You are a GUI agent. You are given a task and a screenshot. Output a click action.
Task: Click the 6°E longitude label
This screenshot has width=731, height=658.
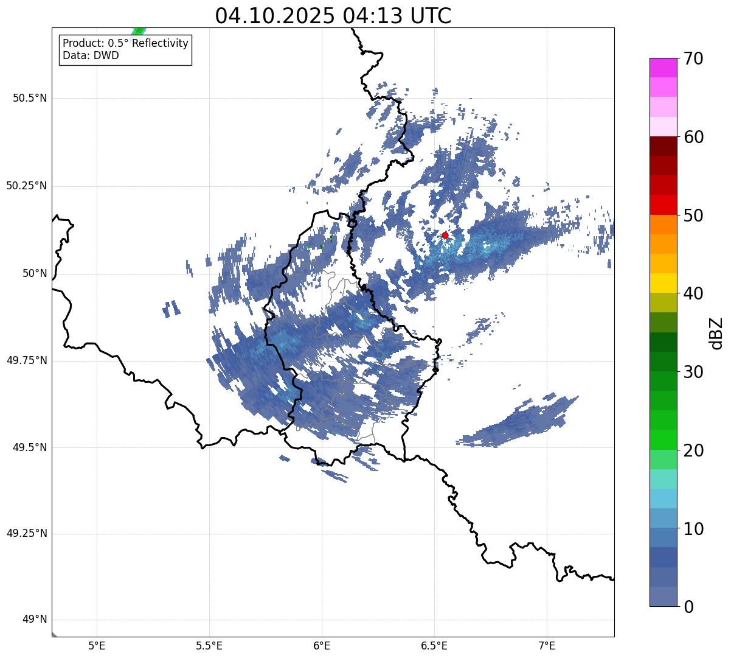(322, 645)
